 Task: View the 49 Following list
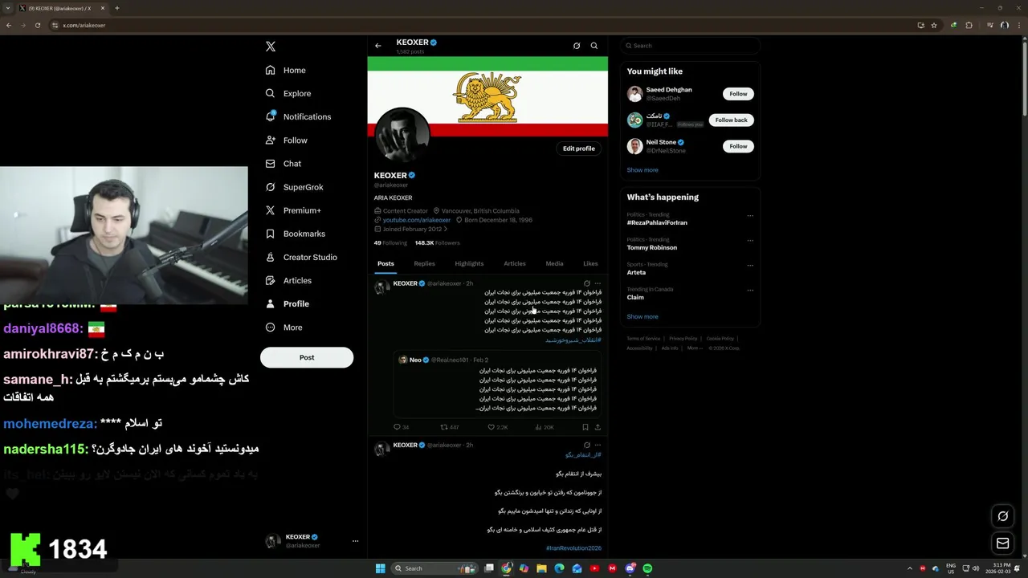coord(390,242)
